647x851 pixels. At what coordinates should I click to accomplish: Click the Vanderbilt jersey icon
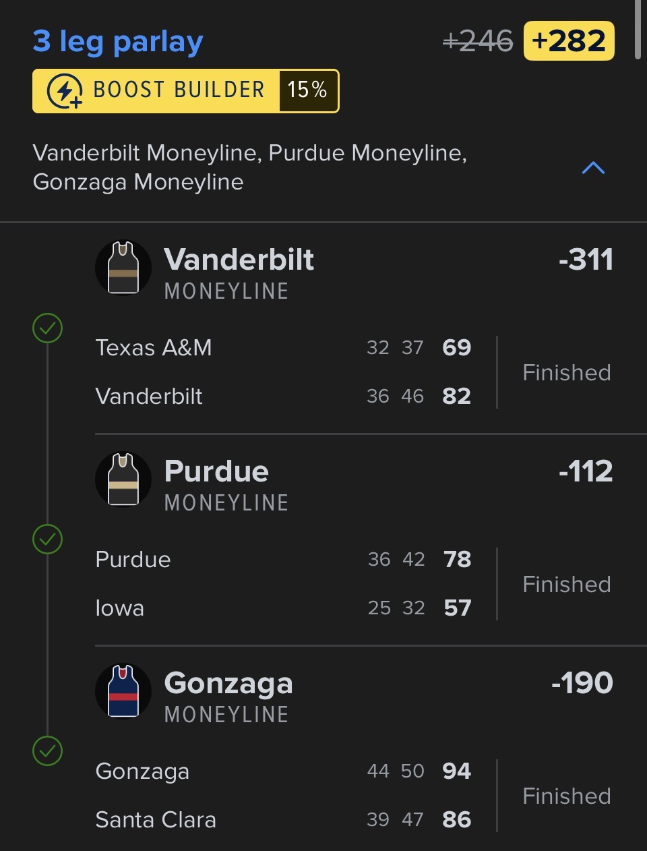tap(123, 268)
